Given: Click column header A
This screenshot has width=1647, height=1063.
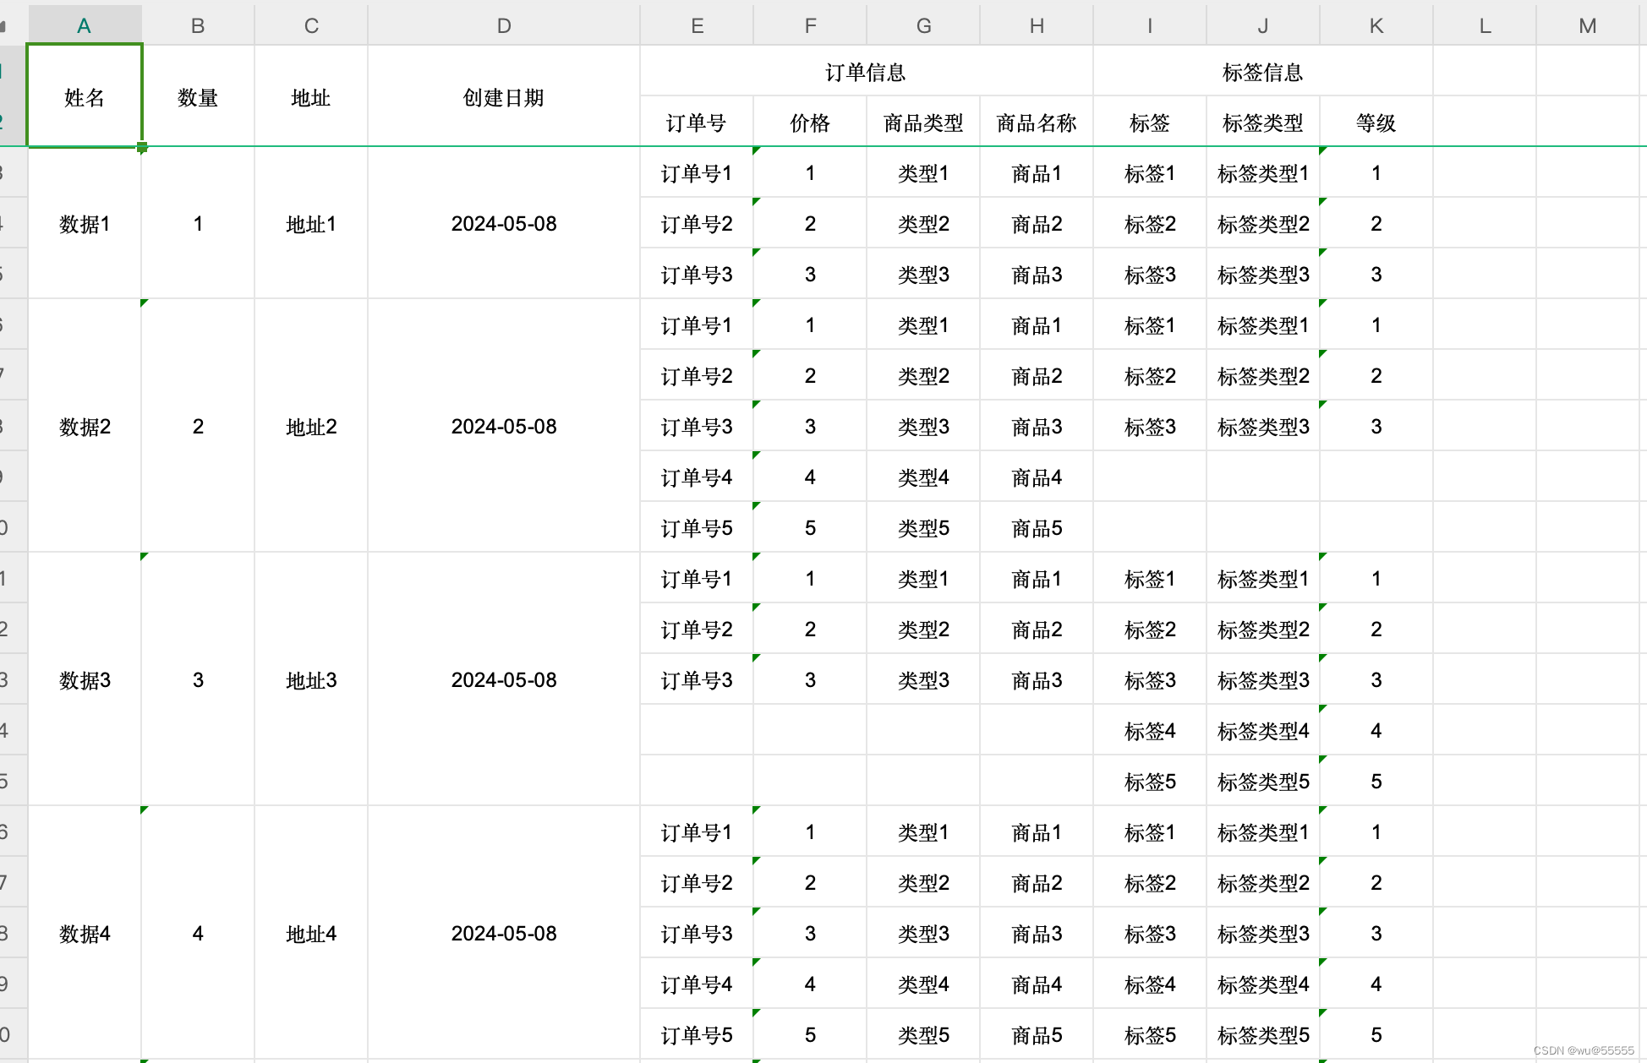Looking at the screenshot, I should [x=84, y=25].
